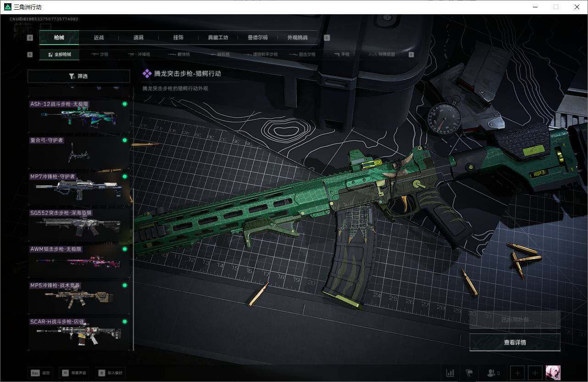The height and width of the screenshot is (382, 588).
Task: Click the player avatar thumbnail bottom right
Action: (553, 372)
